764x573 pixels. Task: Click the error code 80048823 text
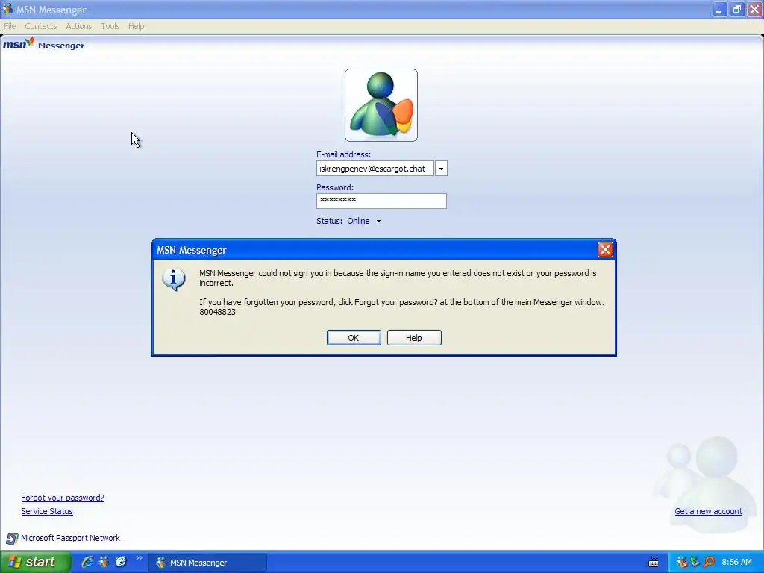click(217, 313)
